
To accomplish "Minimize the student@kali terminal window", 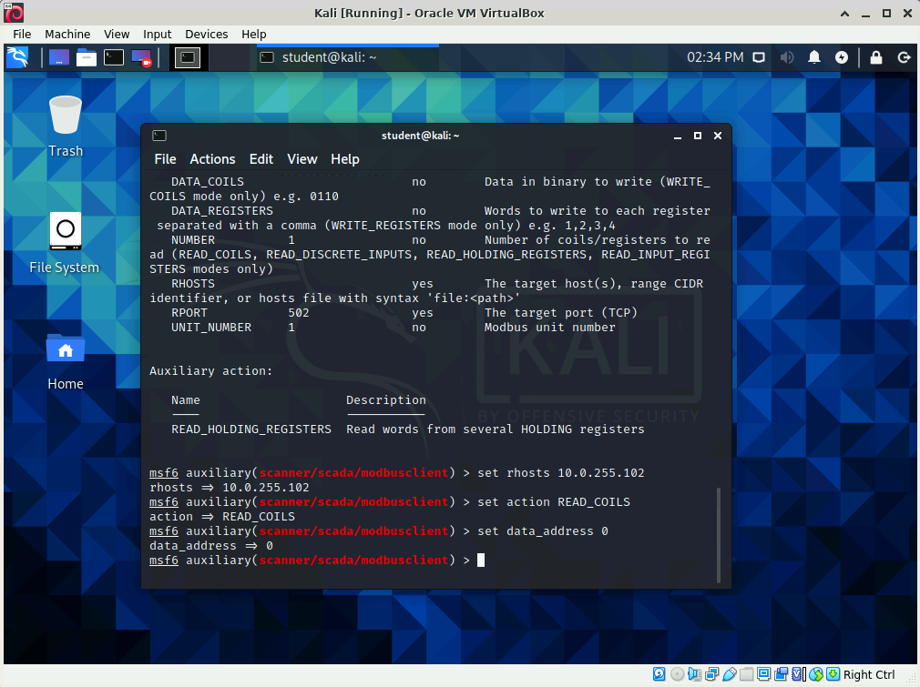I will 678,136.
